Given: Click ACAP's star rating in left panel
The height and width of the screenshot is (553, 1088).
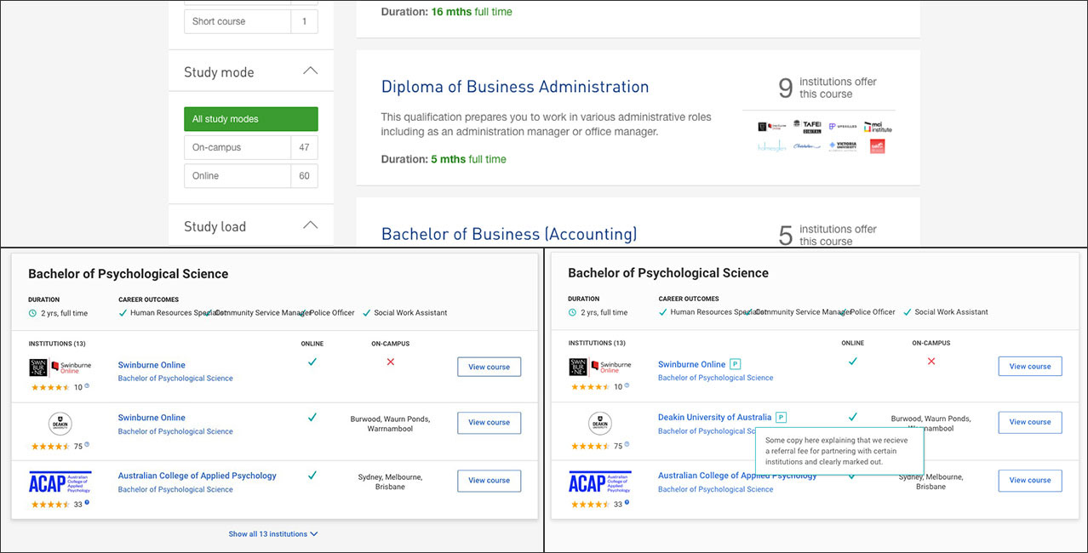Looking at the screenshot, I should pos(50,505).
